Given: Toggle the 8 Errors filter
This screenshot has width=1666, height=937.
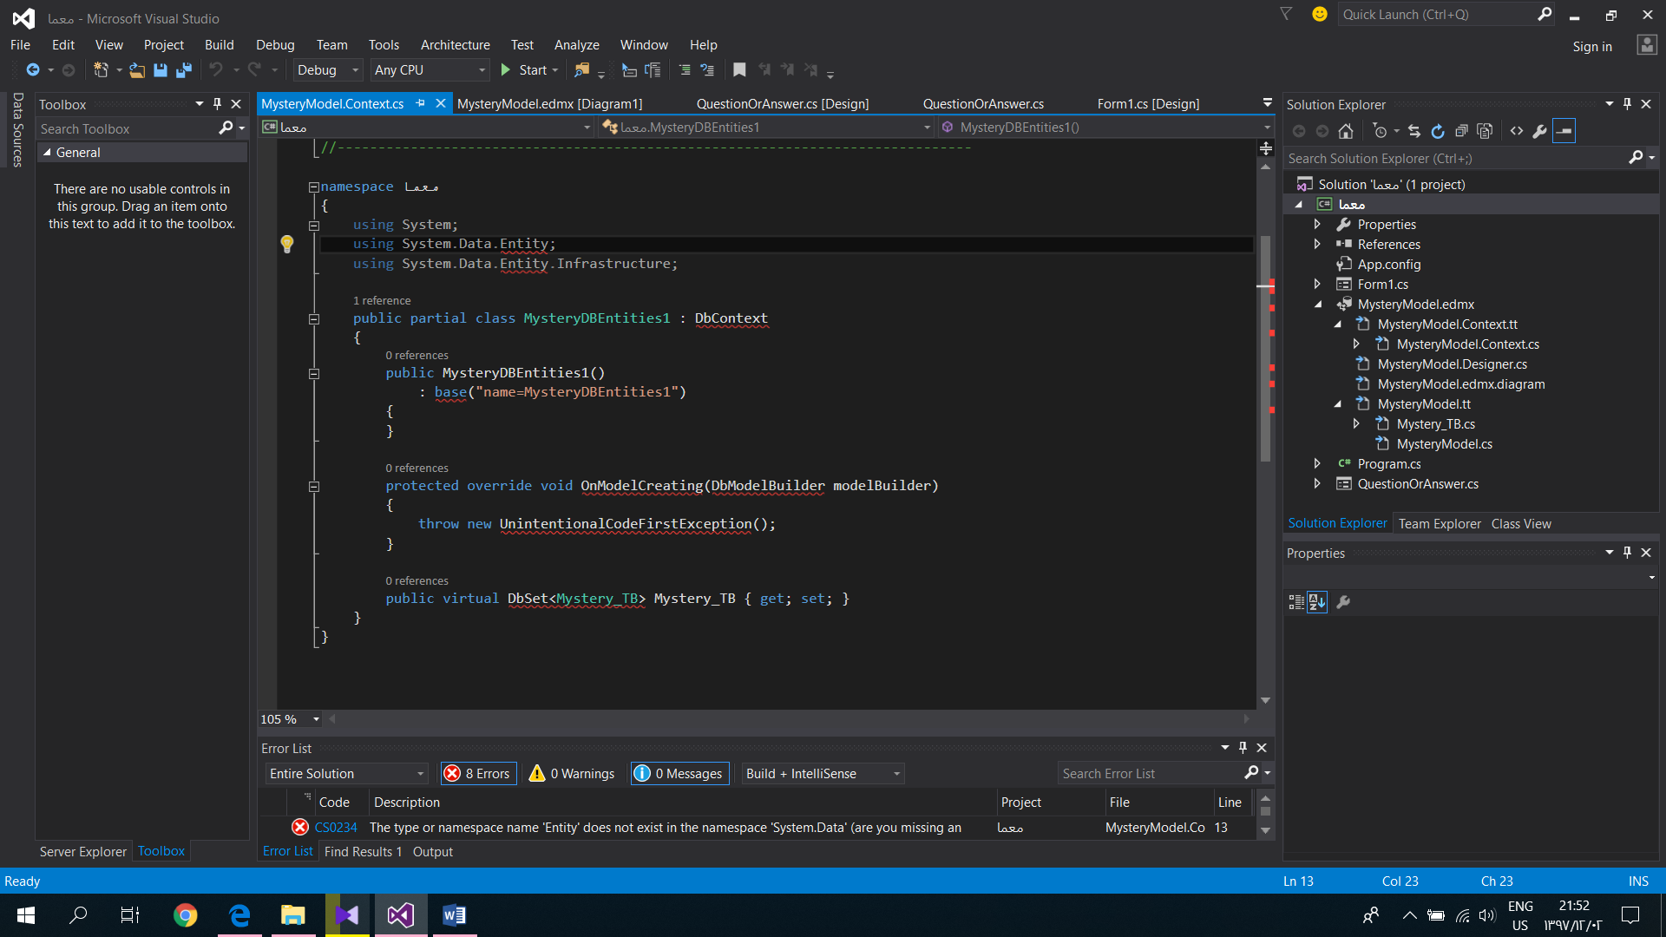Looking at the screenshot, I should pyautogui.click(x=478, y=773).
